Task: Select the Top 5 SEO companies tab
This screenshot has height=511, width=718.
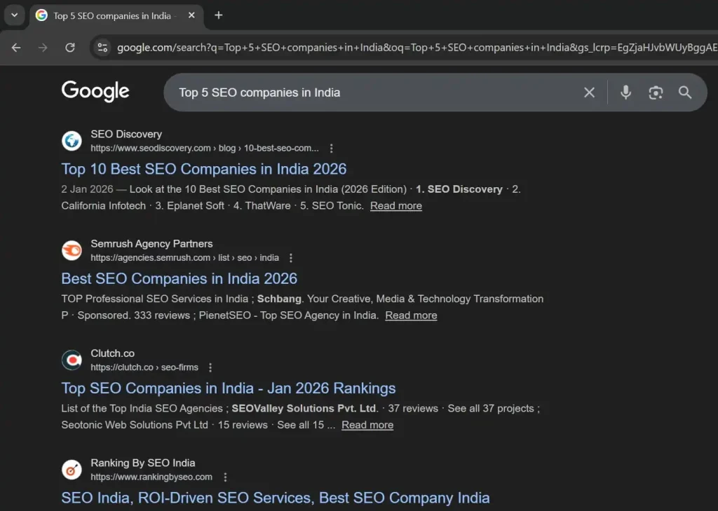Action: (x=112, y=15)
